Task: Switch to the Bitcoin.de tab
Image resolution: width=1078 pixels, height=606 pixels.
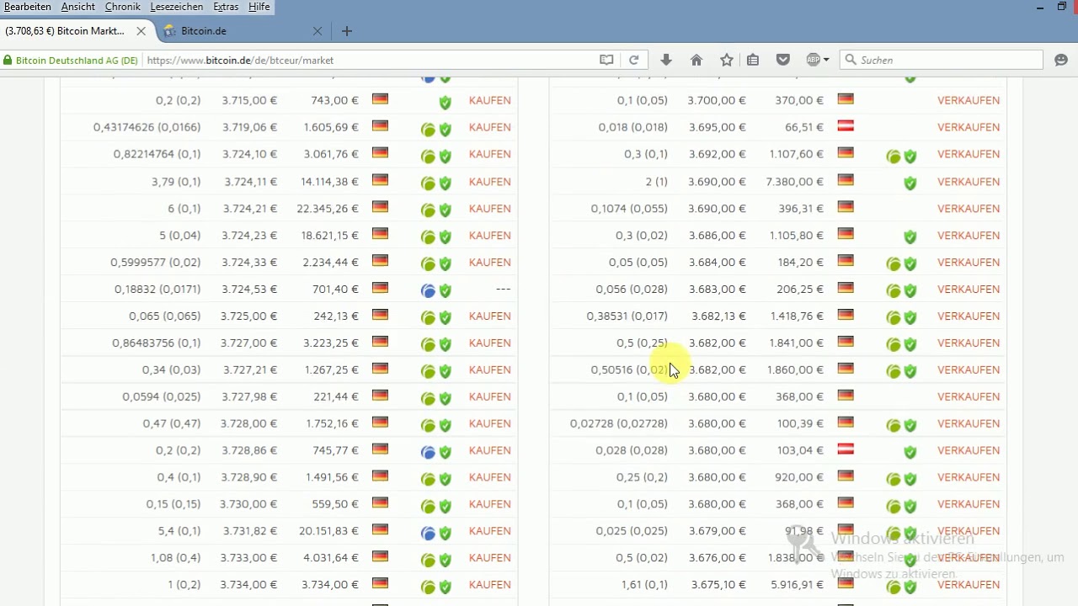Action: 243,31
